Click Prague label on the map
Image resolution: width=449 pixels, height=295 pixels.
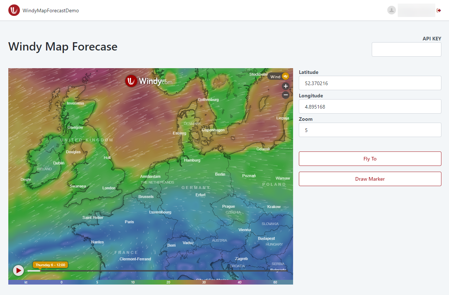coord(228,206)
